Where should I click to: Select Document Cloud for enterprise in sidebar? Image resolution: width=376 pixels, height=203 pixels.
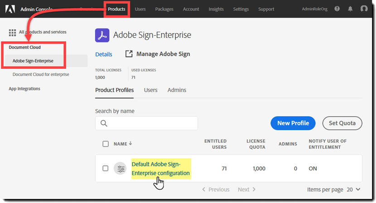point(41,75)
